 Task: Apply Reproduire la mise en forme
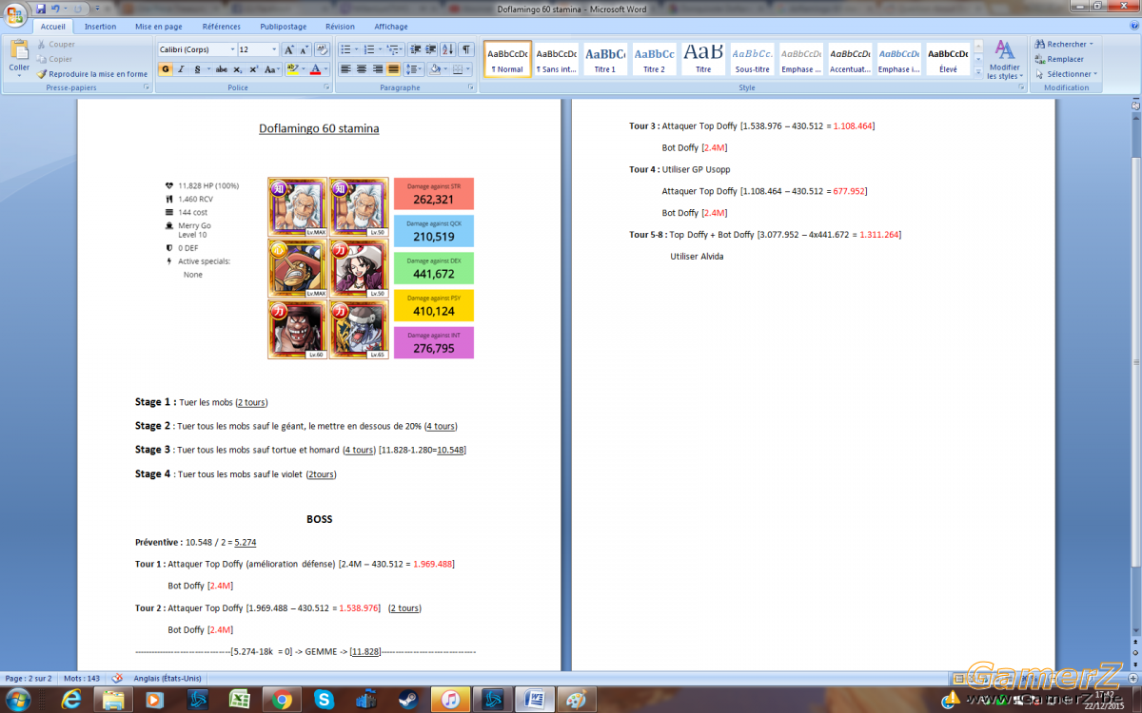[92, 73]
